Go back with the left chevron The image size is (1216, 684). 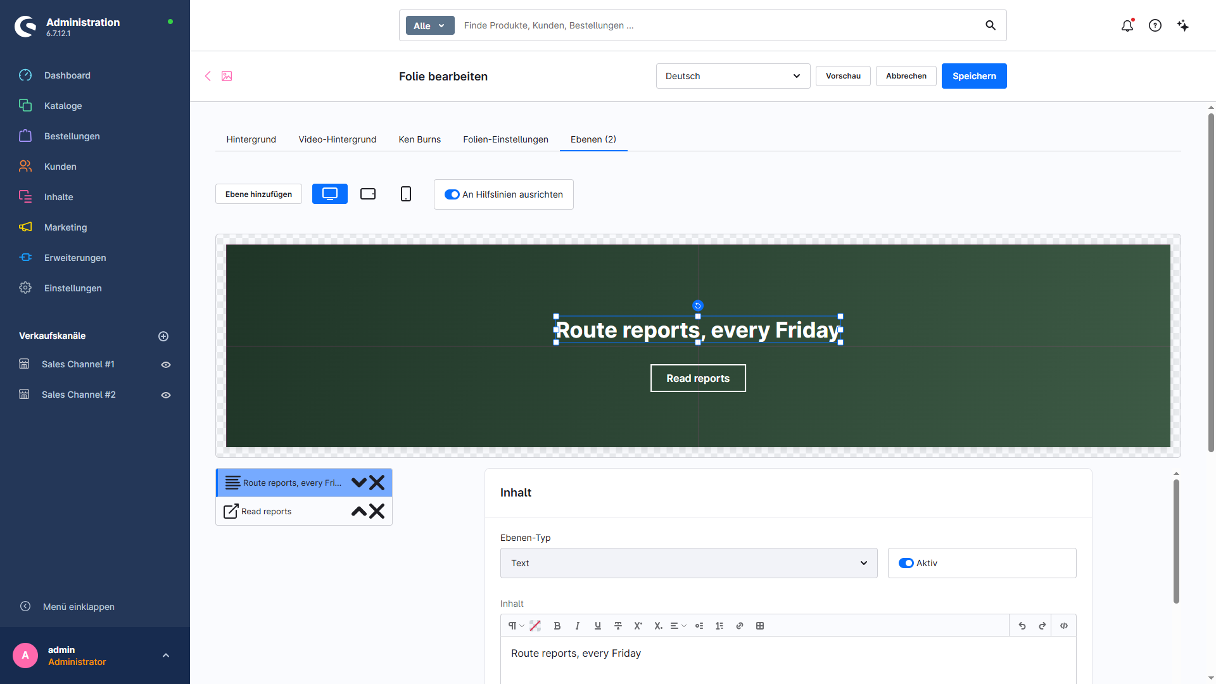click(x=208, y=76)
